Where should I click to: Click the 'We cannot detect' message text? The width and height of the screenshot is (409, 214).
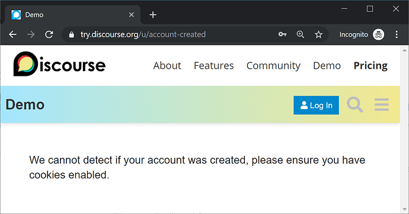click(197, 167)
